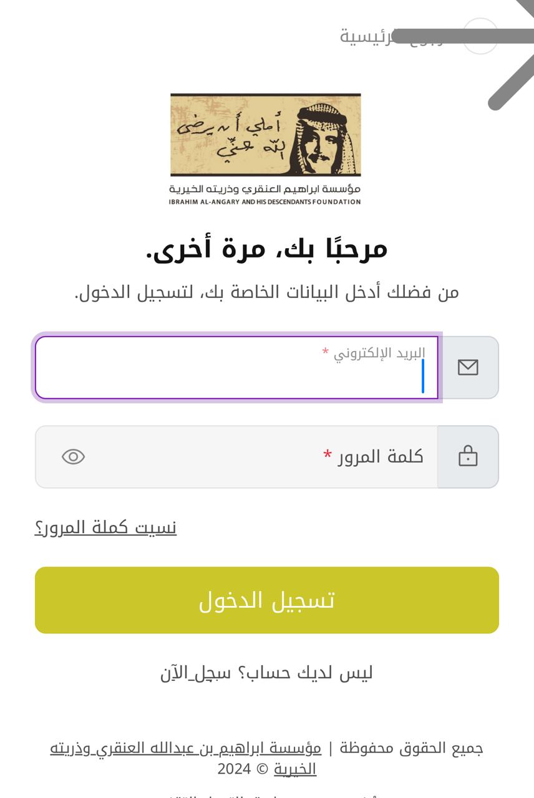Screen dimensions: 534x798
Task: Click the جميع الحقوق محفوظة footer text
Action: tap(412, 748)
